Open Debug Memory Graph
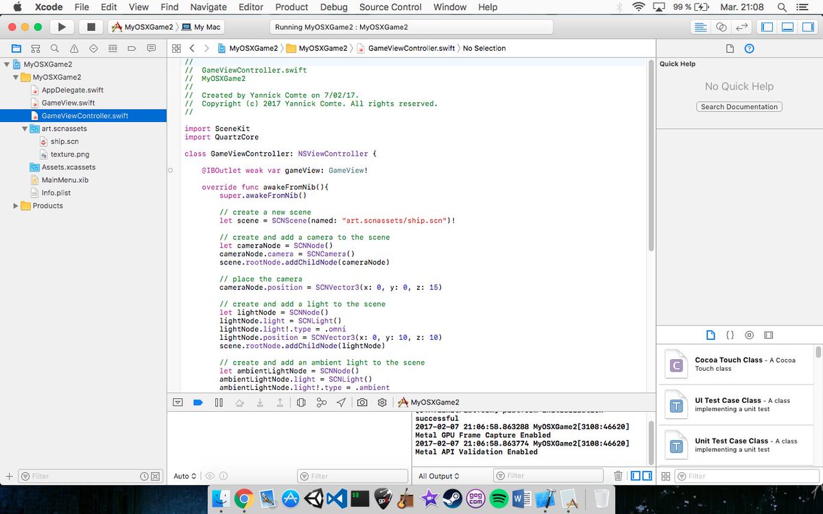Viewport: 823px width, 514px height. (321, 402)
